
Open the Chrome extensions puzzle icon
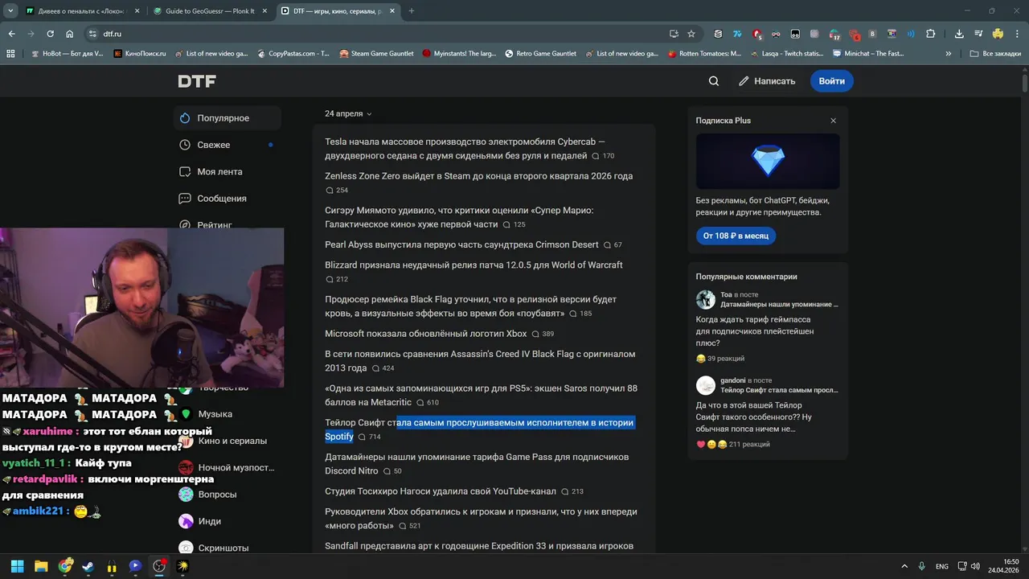tap(931, 34)
